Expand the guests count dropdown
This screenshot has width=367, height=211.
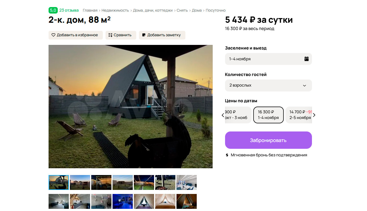click(269, 85)
